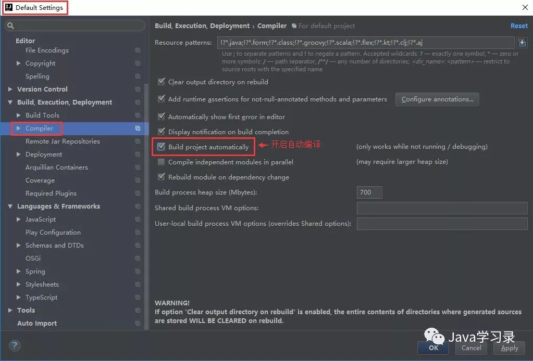
Task: Click Shared build process VM options field
Action: (x=442, y=208)
